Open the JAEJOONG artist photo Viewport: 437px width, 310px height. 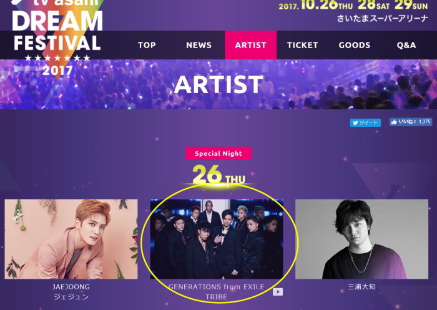click(x=71, y=239)
